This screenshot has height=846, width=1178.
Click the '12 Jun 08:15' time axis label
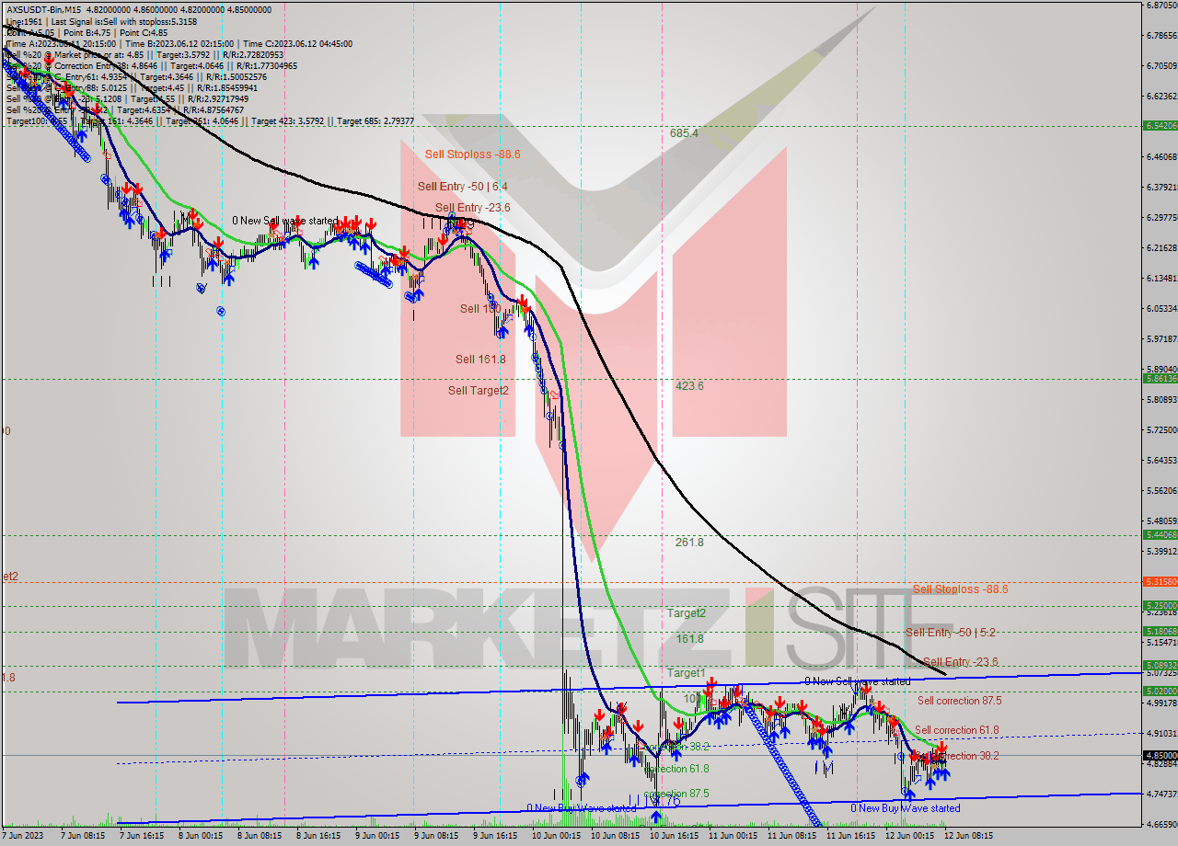970,837
